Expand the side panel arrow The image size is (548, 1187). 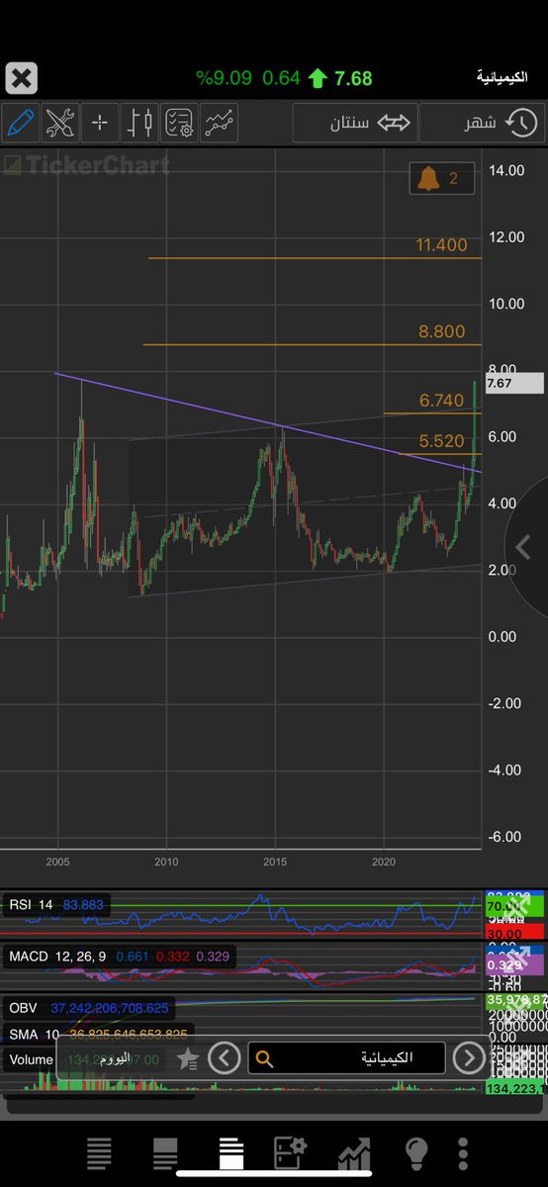(x=526, y=546)
